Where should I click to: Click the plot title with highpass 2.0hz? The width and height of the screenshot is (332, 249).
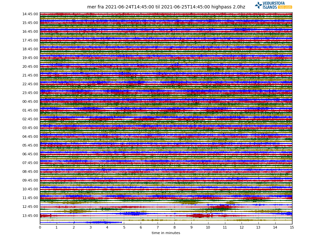coord(166,7)
